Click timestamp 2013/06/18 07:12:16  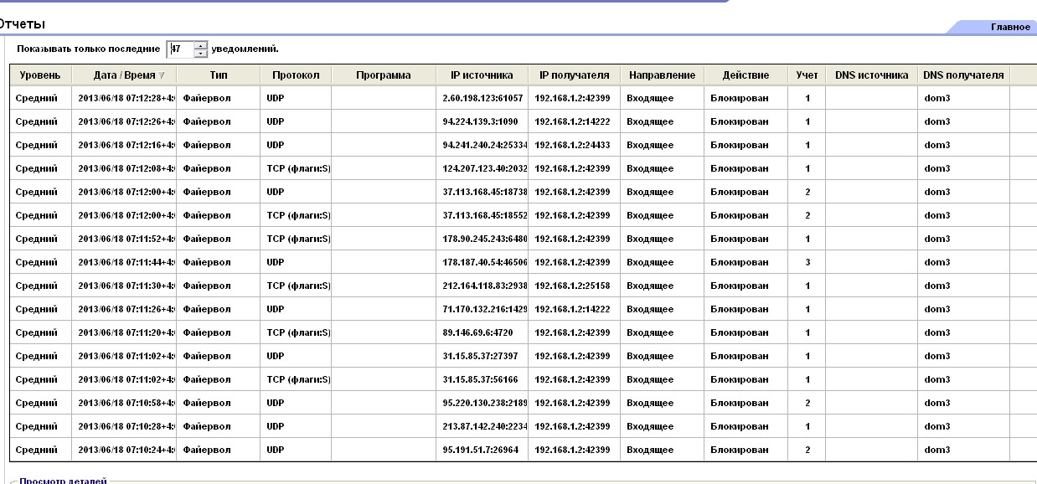[x=126, y=145]
